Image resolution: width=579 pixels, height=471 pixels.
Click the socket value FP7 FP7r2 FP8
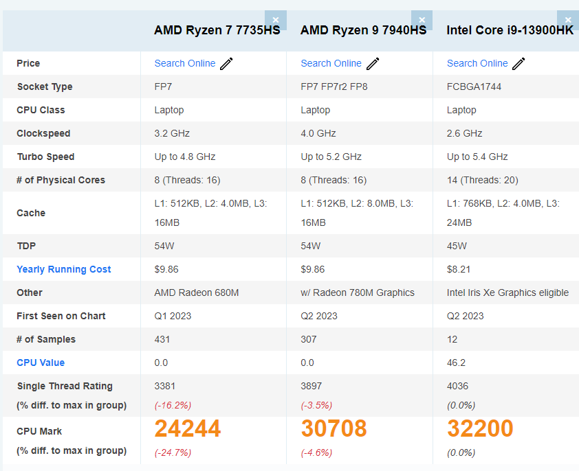click(334, 87)
